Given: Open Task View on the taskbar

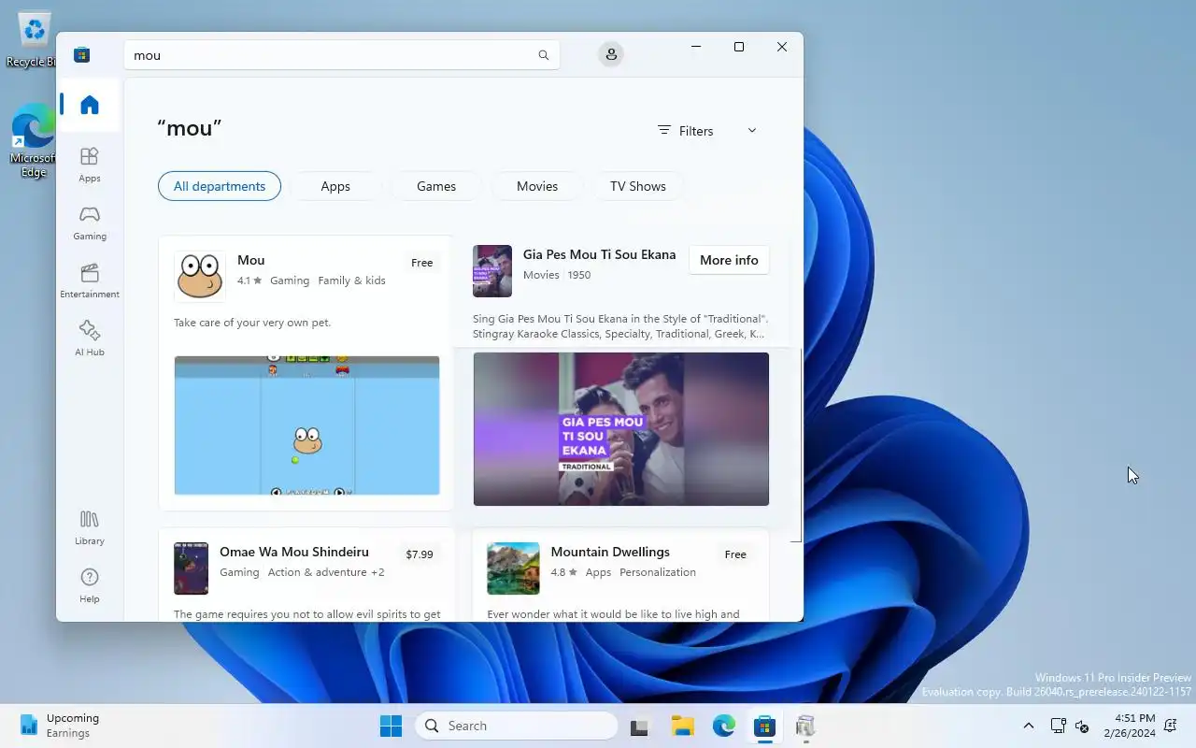Looking at the screenshot, I should click(639, 726).
